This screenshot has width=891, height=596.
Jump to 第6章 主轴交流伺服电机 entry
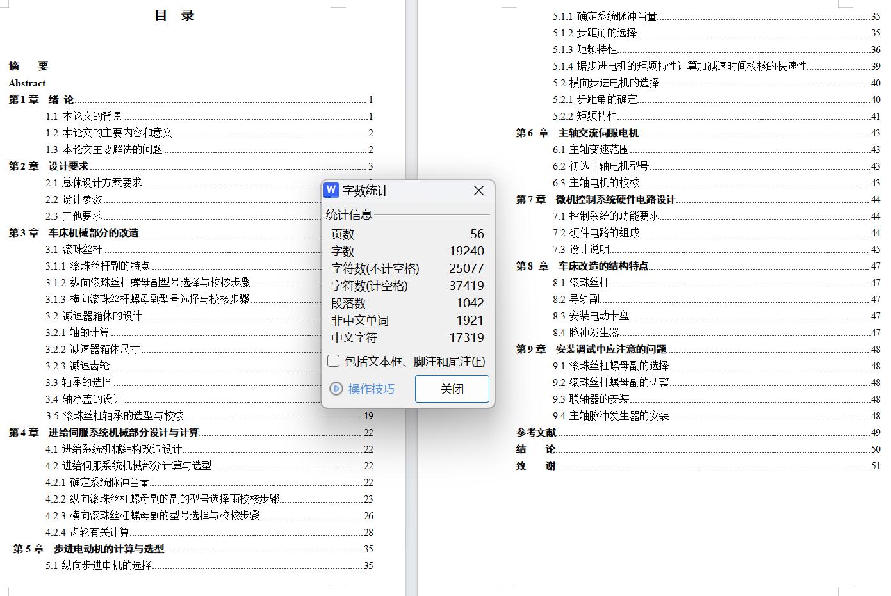pos(698,133)
